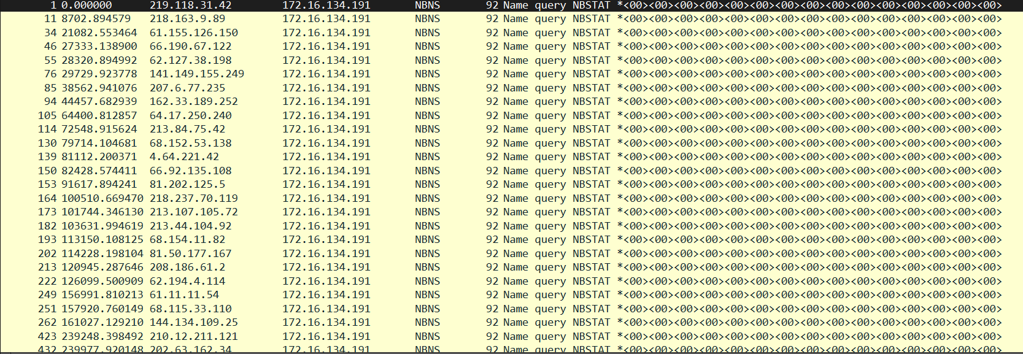The height and width of the screenshot is (354, 1023).
Task: Click source address 61.155.126.150
Action: (x=194, y=33)
